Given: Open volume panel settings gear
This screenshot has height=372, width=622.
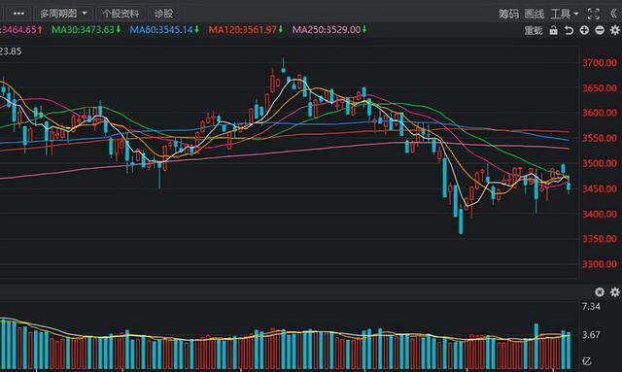Looking at the screenshot, I should pyautogui.click(x=615, y=292).
